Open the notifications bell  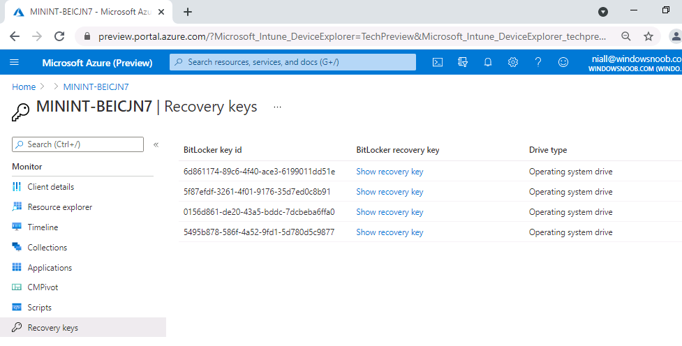pyautogui.click(x=488, y=62)
